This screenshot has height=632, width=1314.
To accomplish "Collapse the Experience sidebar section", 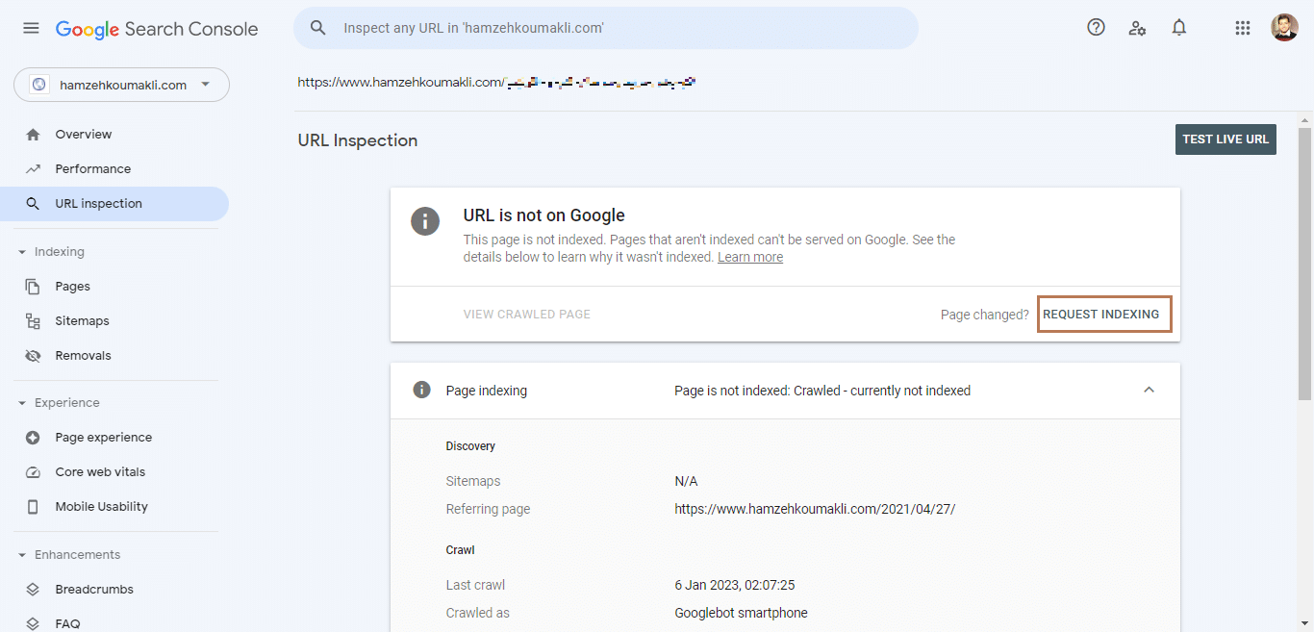I will click(22, 403).
